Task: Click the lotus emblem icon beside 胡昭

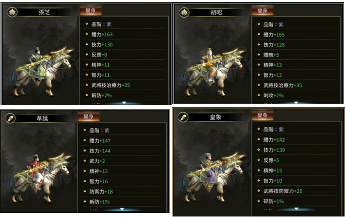Action: (184, 12)
